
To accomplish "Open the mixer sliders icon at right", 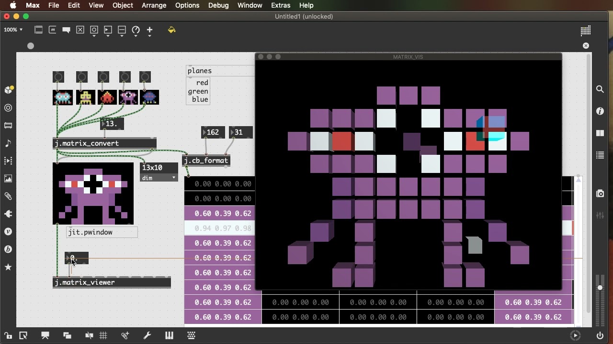I will pyautogui.click(x=600, y=215).
